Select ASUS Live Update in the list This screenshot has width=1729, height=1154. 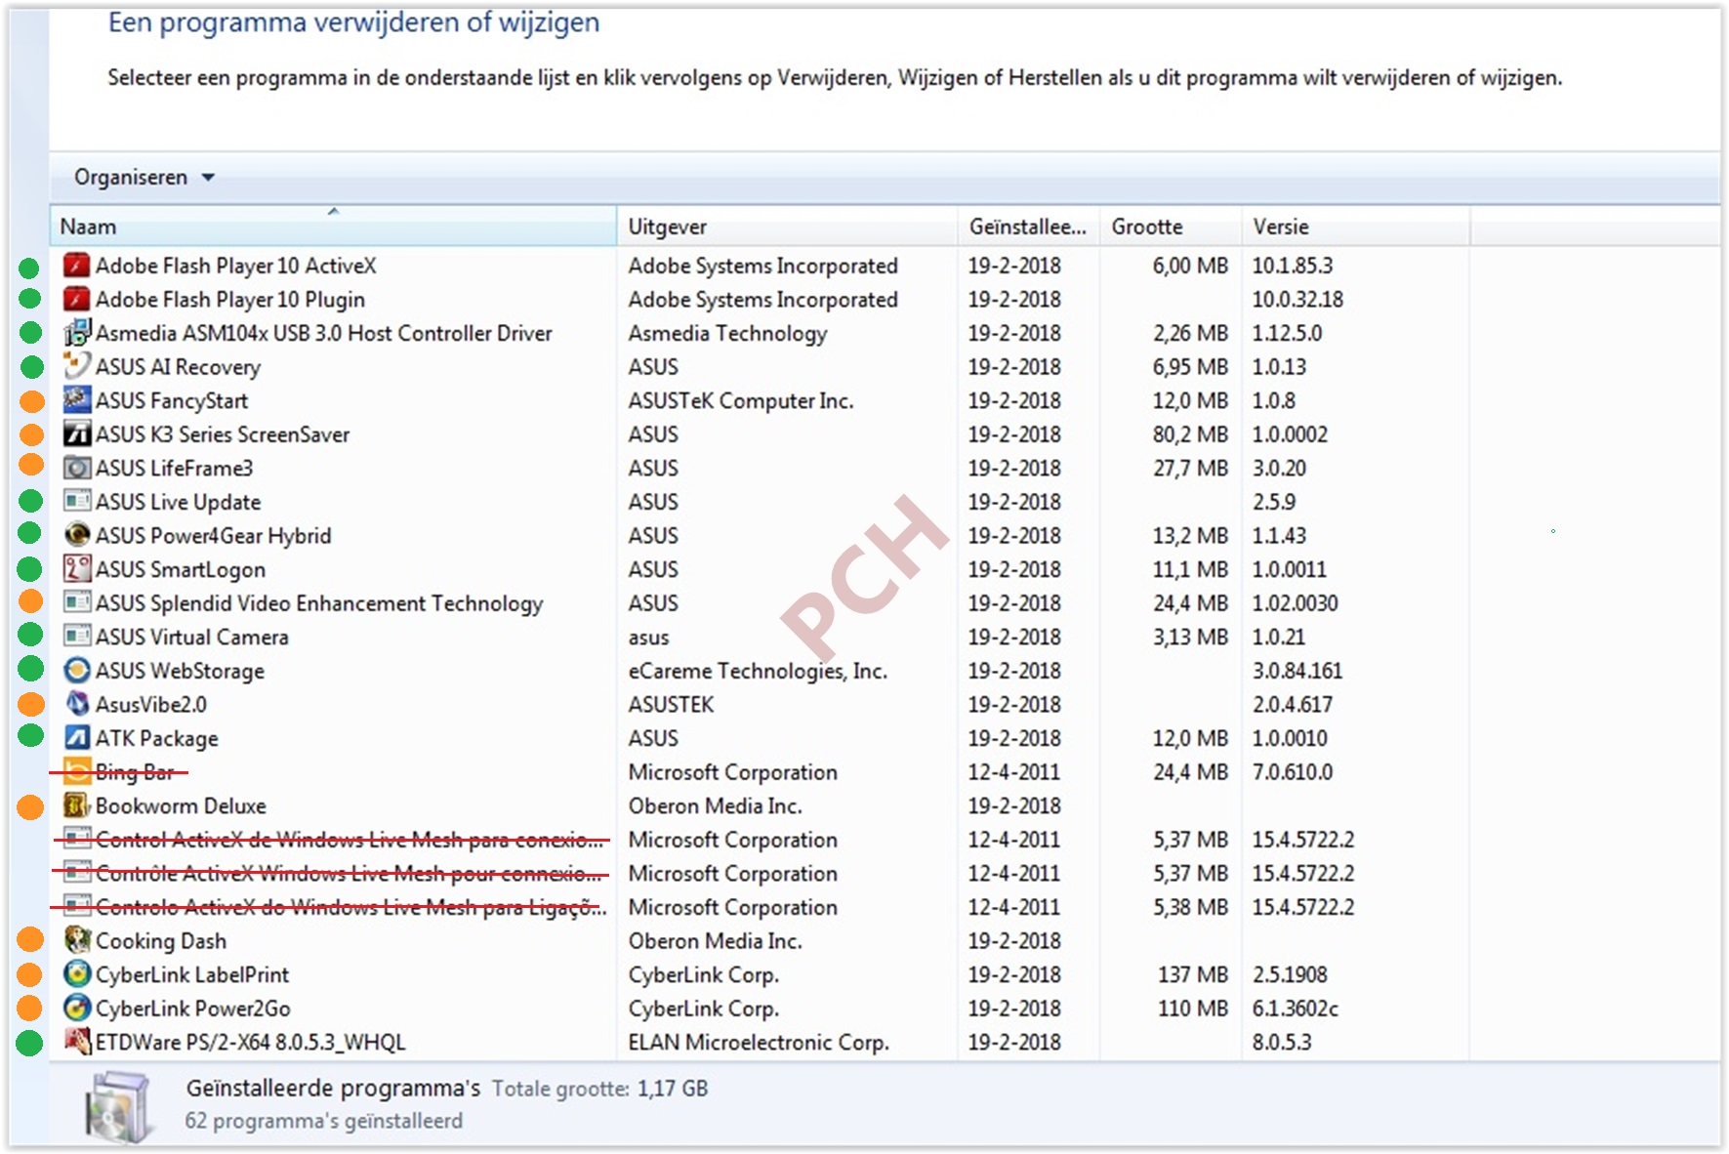pyautogui.click(x=178, y=502)
